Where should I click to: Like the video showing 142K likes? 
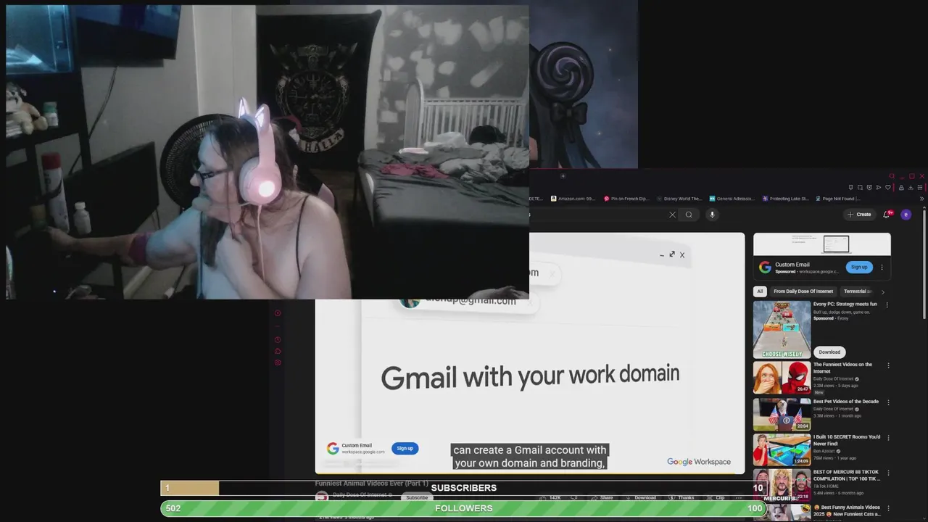(x=550, y=498)
